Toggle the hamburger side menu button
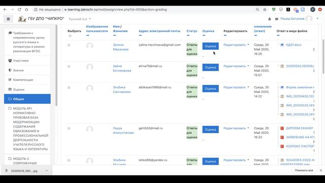Image resolution: width=325 pixels, height=183 pixels. 8,19
